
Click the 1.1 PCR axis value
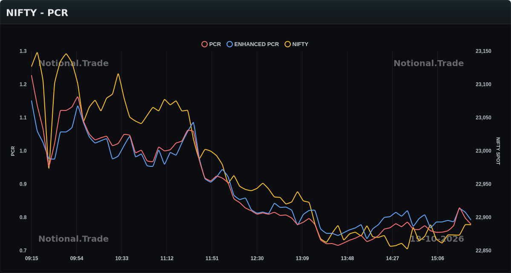[23, 118]
